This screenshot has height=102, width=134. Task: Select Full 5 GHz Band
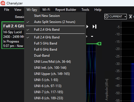pos(55,43)
